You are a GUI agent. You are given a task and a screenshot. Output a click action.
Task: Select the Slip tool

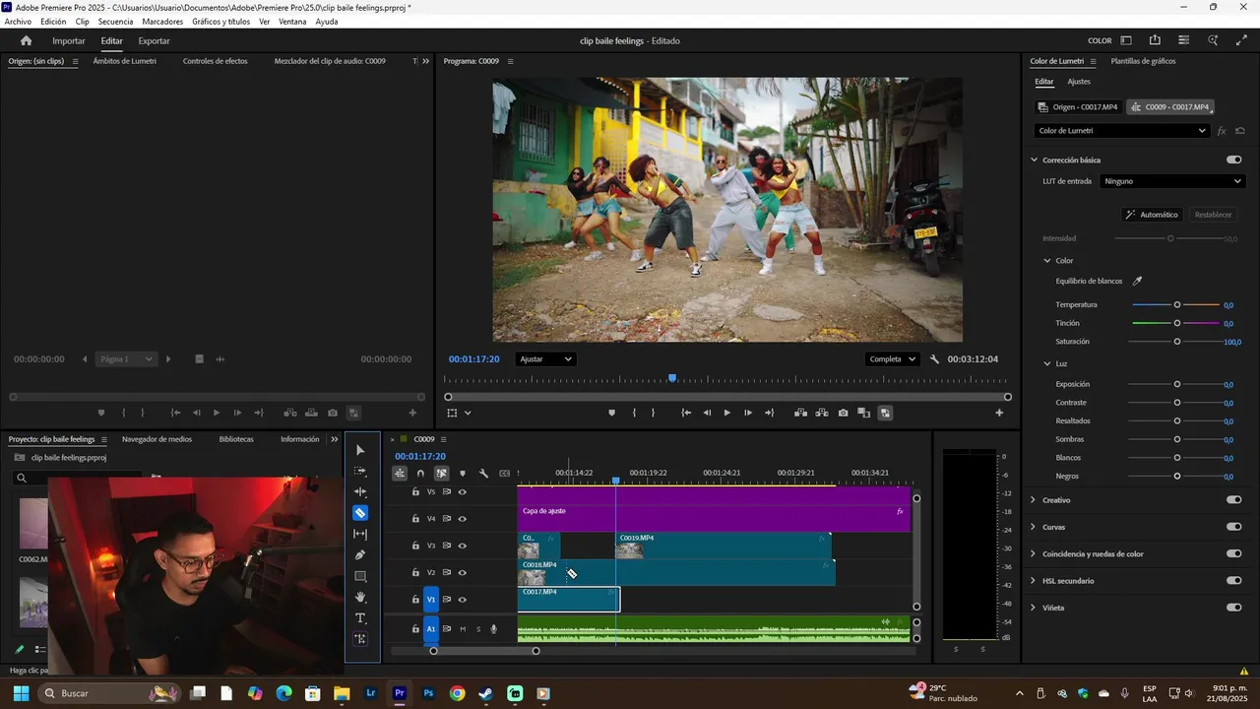[x=360, y=534]
